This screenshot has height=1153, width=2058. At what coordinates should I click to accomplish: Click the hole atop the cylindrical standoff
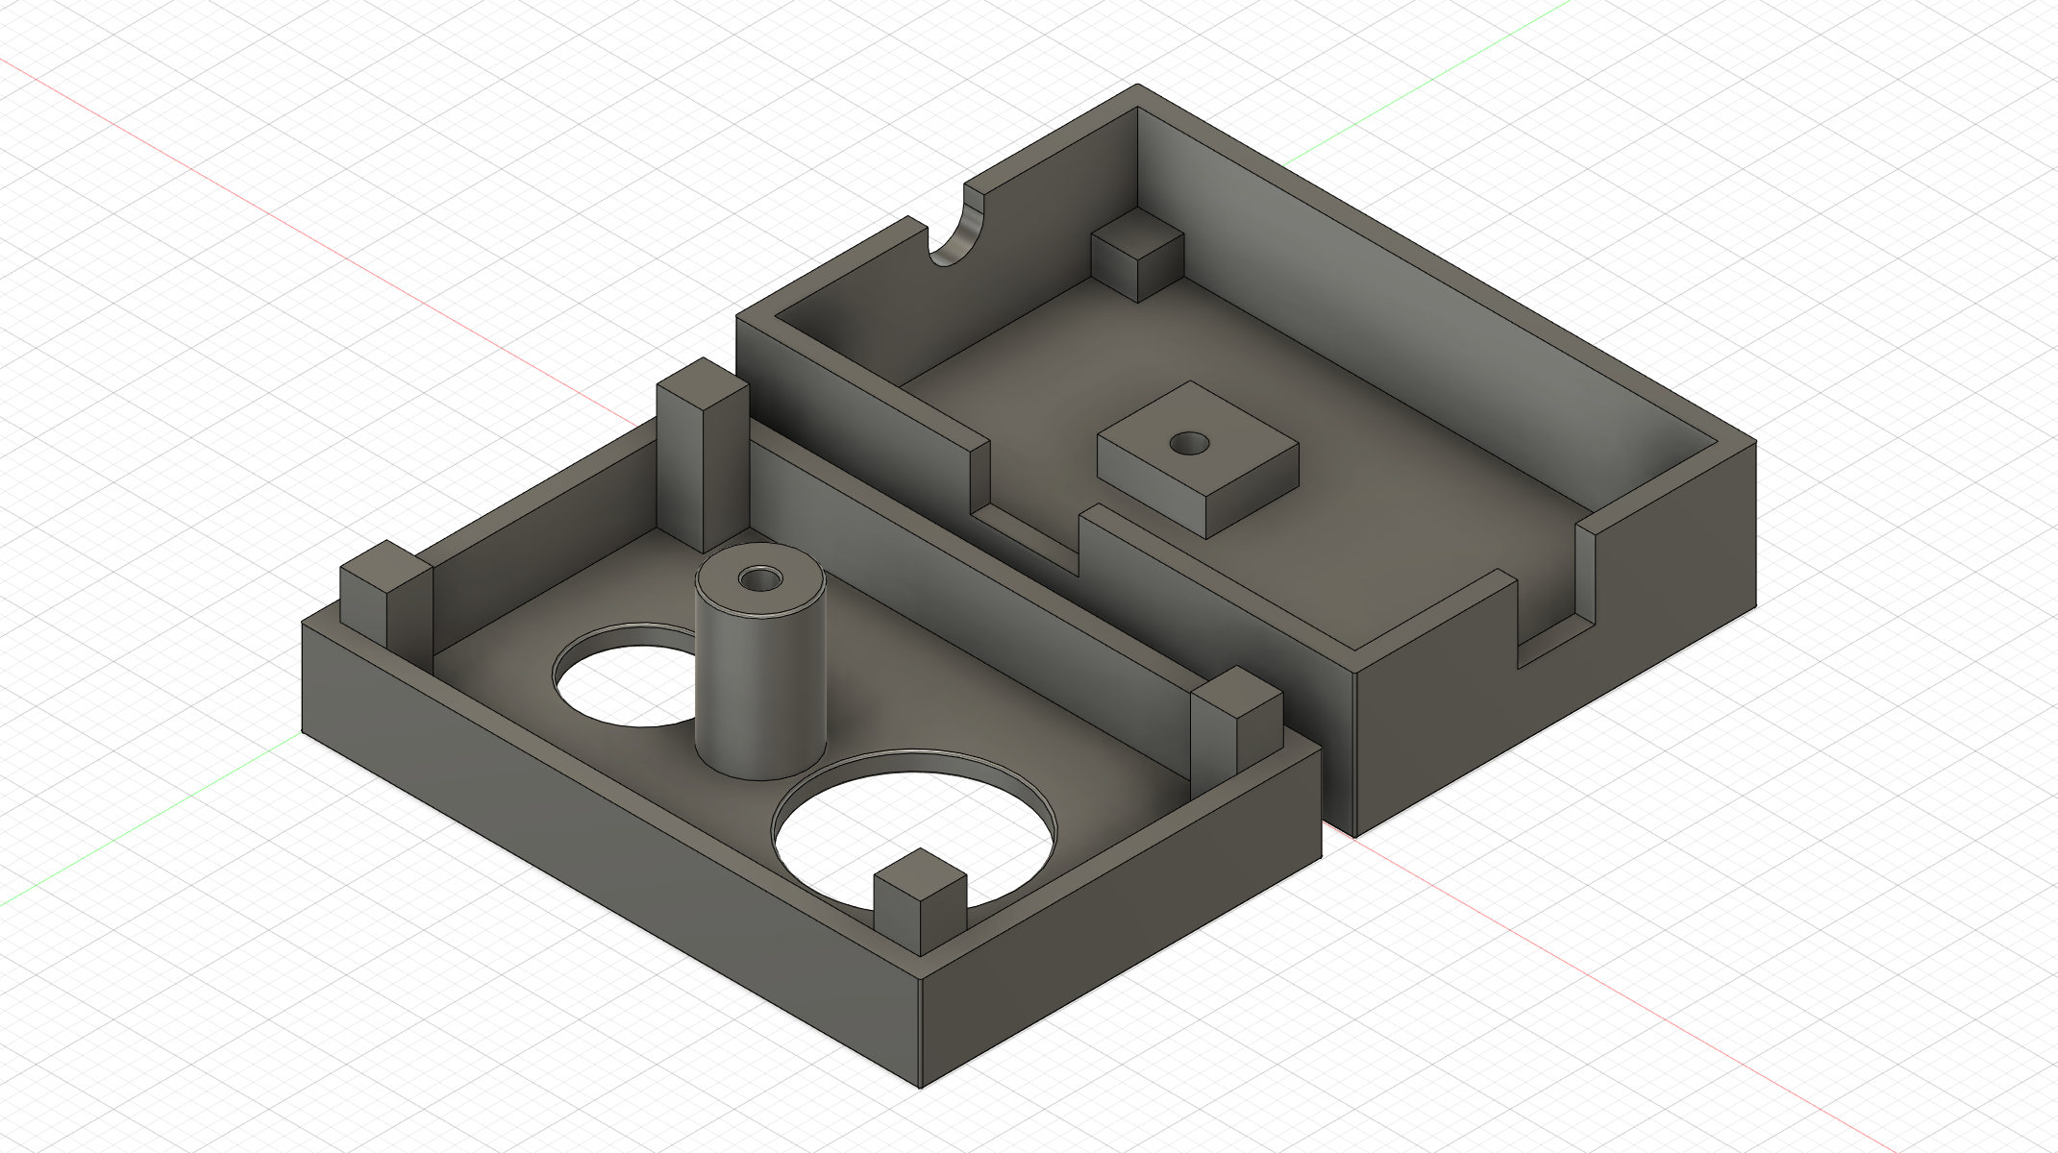pos(760,578)
